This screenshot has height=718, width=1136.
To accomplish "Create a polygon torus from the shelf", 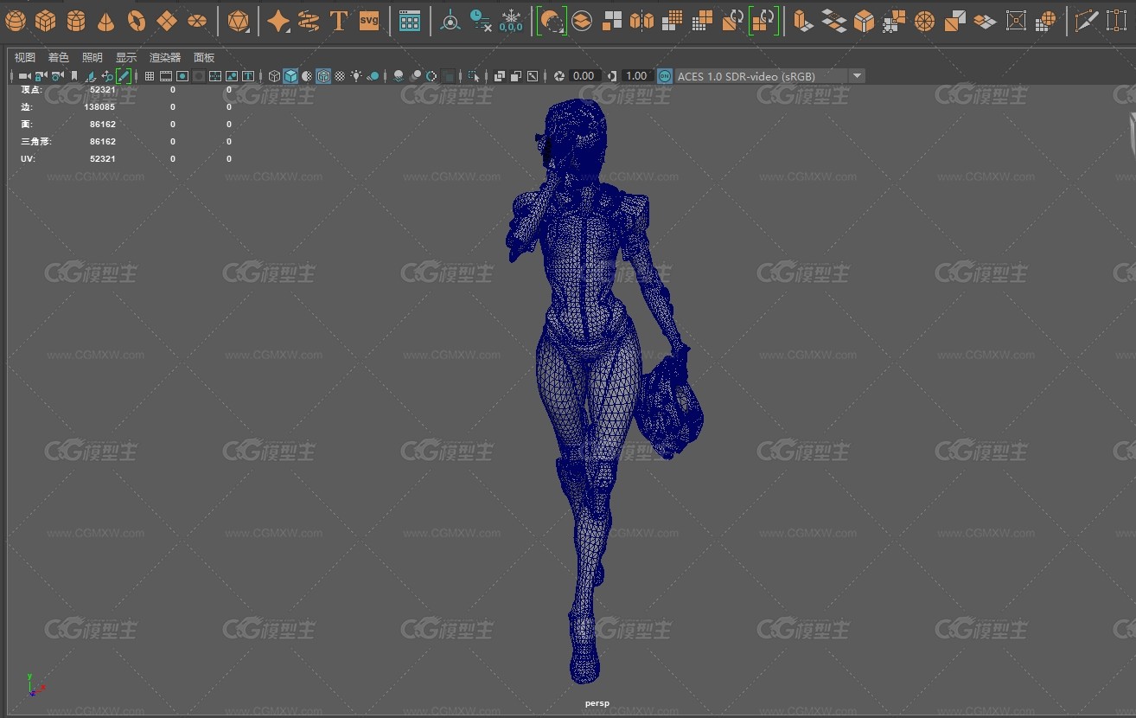I will pyautogui.click(x=137, y=20).
